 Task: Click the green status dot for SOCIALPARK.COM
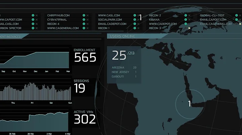[135, 20]
